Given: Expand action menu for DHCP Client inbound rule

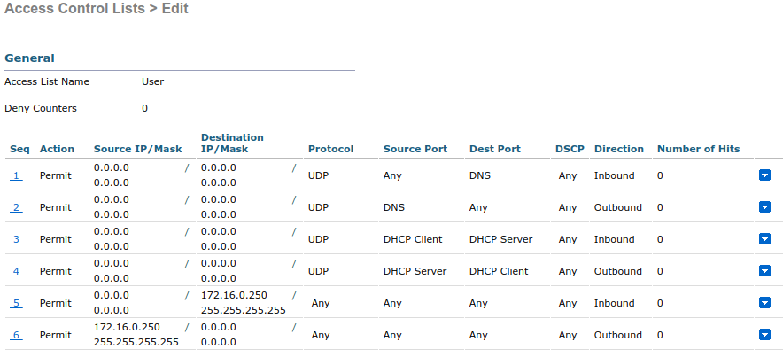Looking at the screenshot, I should point(765,239).
